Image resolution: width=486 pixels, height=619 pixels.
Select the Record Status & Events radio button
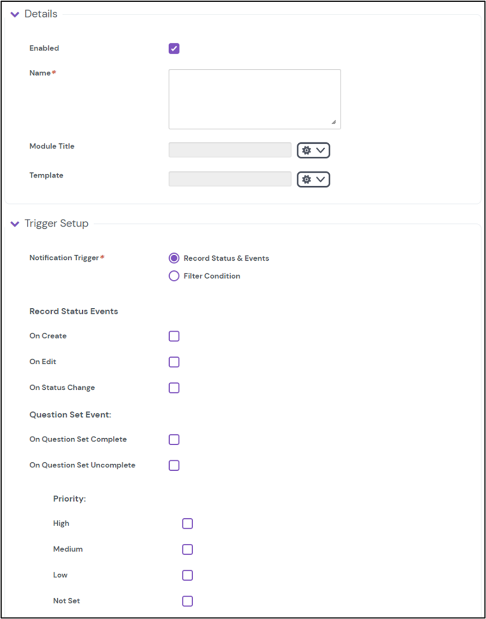pyautogui.click(x=174, y=258)
